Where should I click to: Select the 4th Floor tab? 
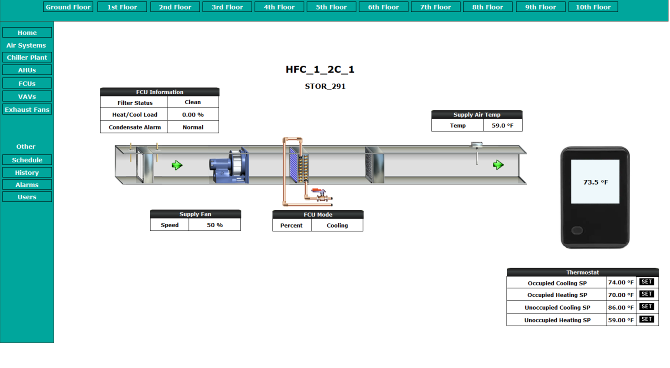point(279,7)
